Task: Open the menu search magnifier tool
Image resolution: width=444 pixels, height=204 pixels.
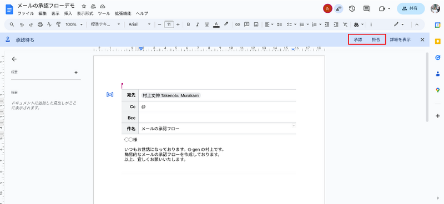Action: click(12, 24)
